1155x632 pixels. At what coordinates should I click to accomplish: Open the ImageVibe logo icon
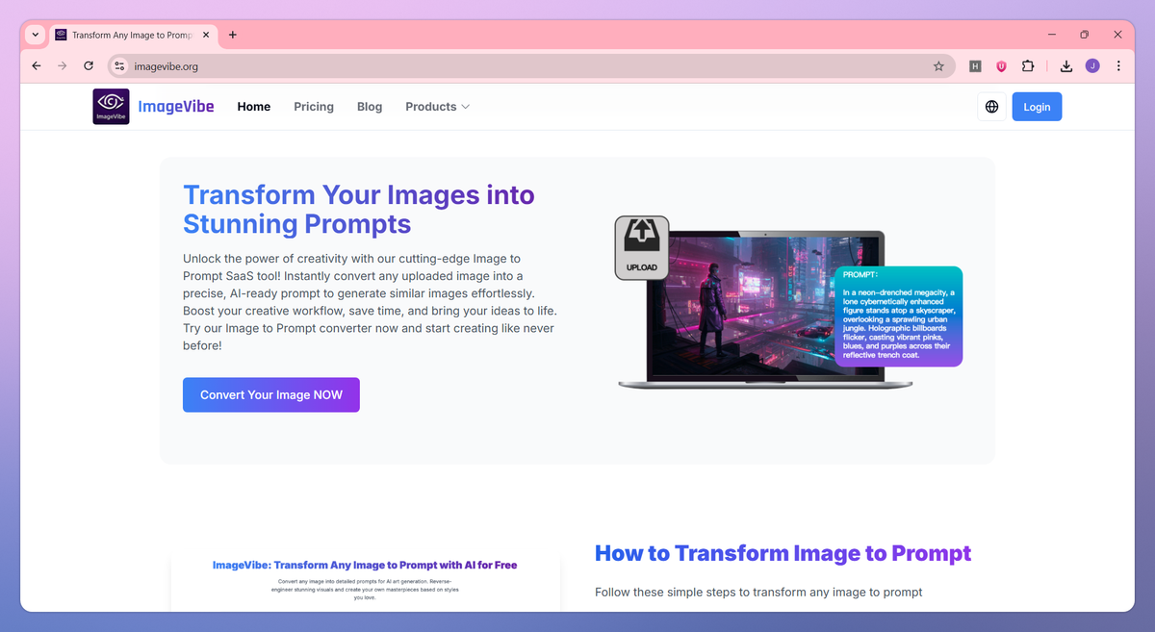pyautogui.click(x=111, y=106)
